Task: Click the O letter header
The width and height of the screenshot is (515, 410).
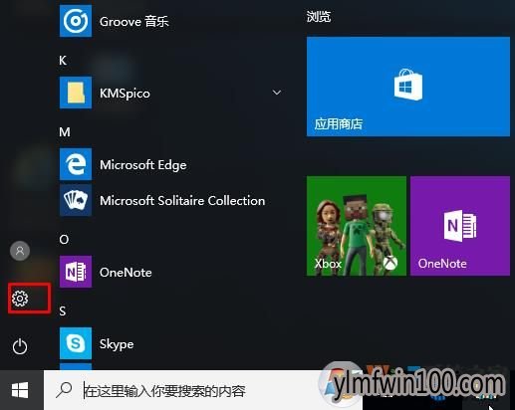Action: [64, 240]
